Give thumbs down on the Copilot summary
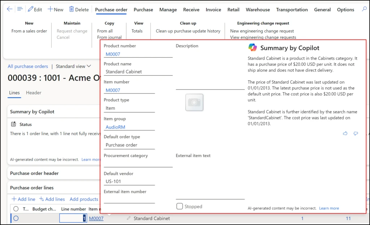 [356, 133]
